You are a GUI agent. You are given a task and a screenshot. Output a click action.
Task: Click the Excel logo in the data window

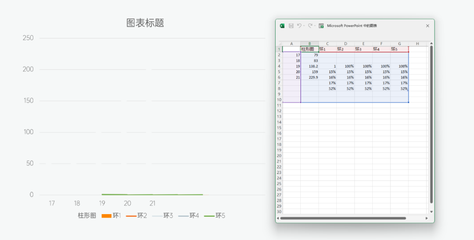click(x=282, y=26)
